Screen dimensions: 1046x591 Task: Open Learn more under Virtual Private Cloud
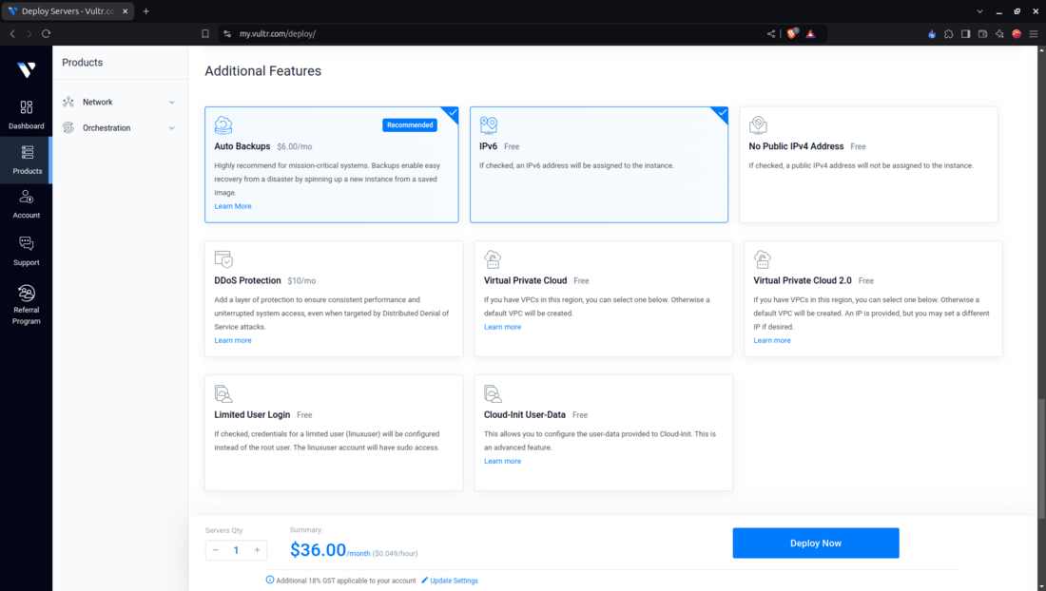click(x=502, y=327)
